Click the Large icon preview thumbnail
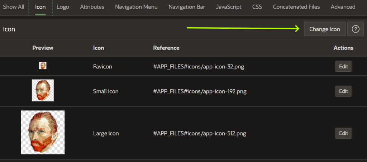Screen dimensions: 367x162 coord(43,132)
